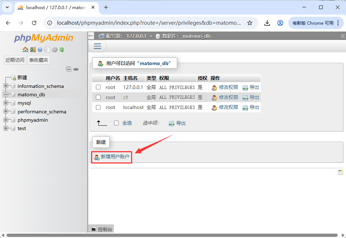
Task: Click the add user icon beside 新增用户账户
Action: coord(97,157)
